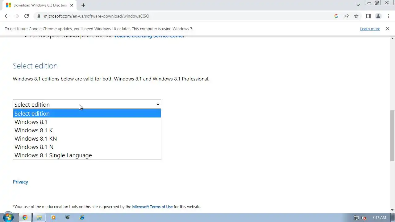Screen dimensions: 395x222
Task: Open the network status tray icon
Action: pyautogui.click(x=356, y=218)
